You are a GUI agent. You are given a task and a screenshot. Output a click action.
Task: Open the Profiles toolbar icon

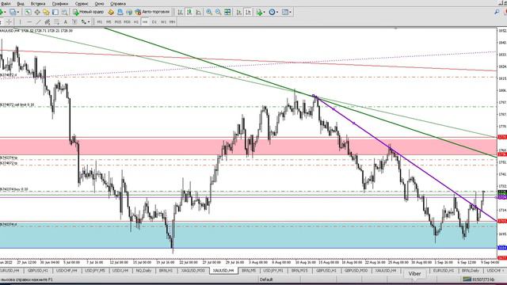click(13, 12)
